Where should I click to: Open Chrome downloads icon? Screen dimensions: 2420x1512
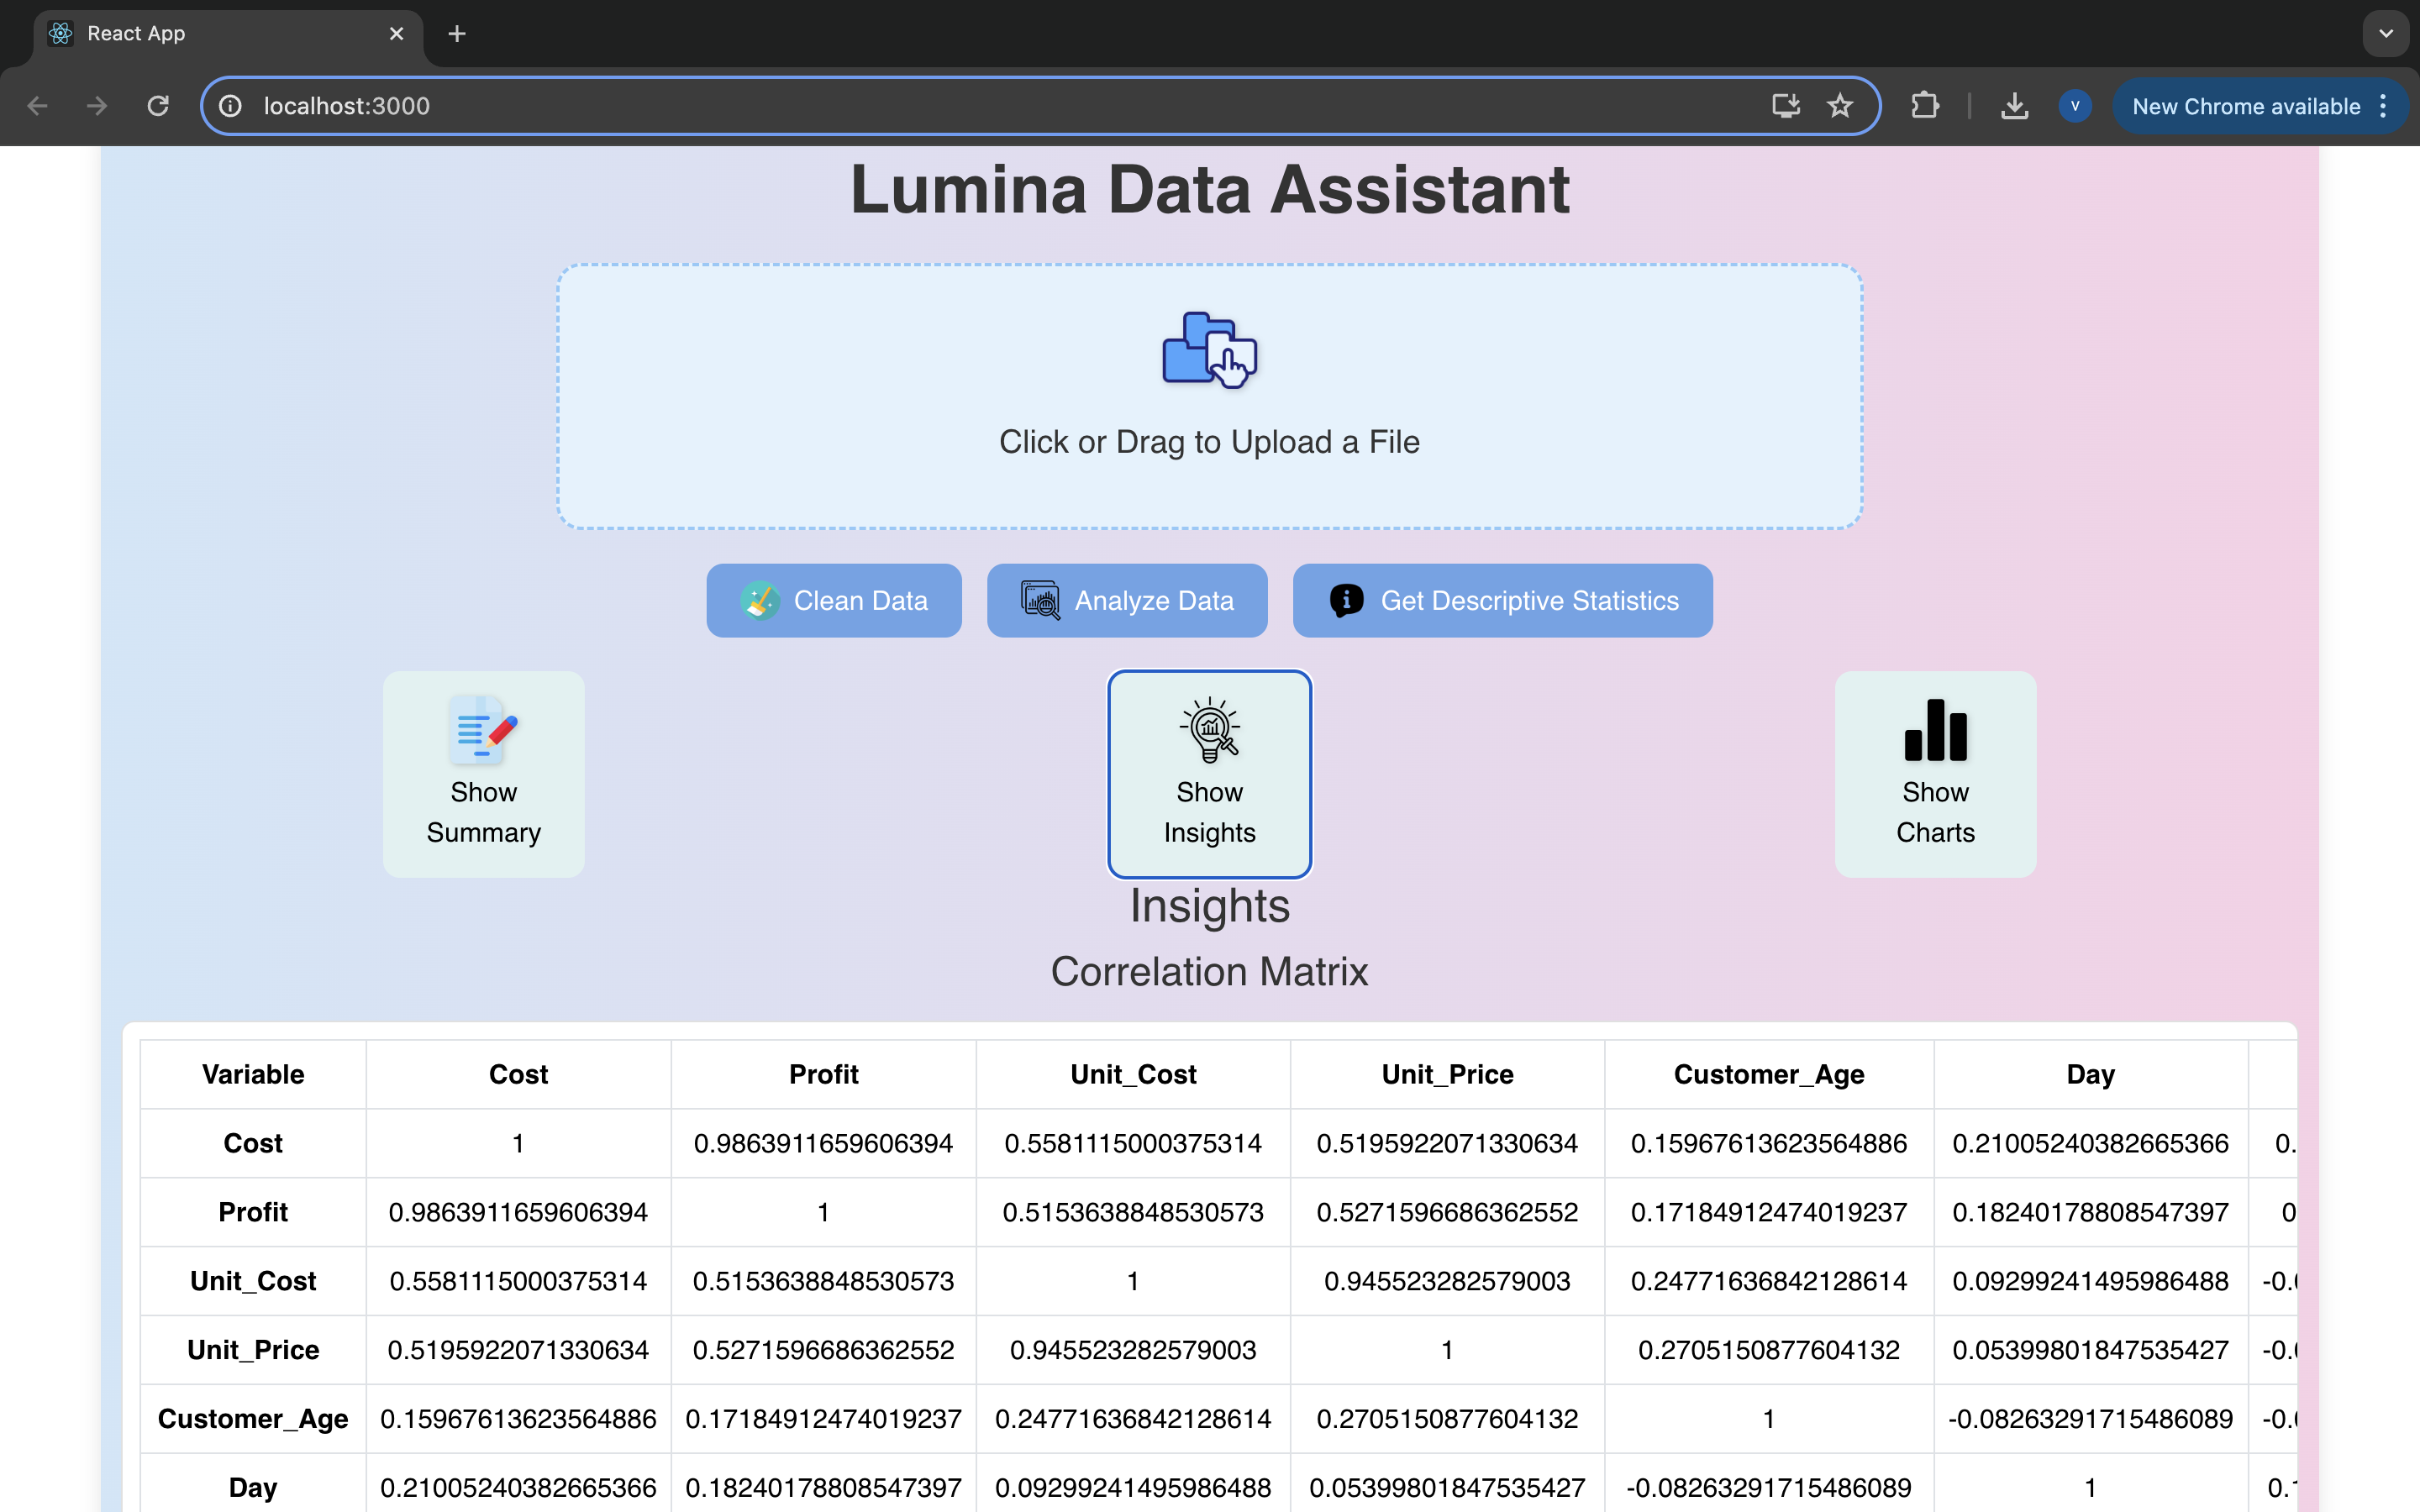click(2014, 106)
